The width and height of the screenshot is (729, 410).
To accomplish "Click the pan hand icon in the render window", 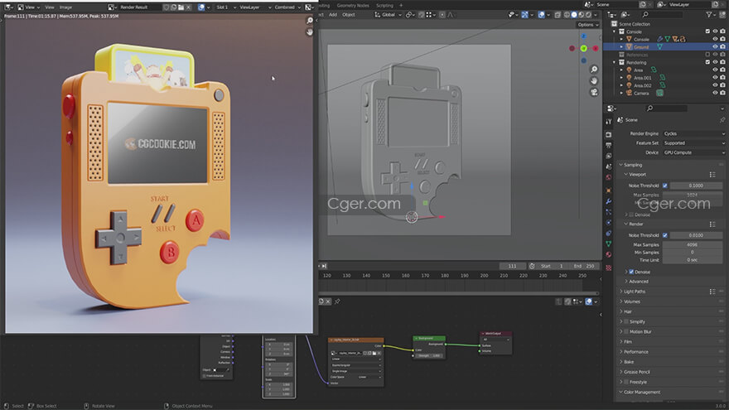I will [310, 32].
